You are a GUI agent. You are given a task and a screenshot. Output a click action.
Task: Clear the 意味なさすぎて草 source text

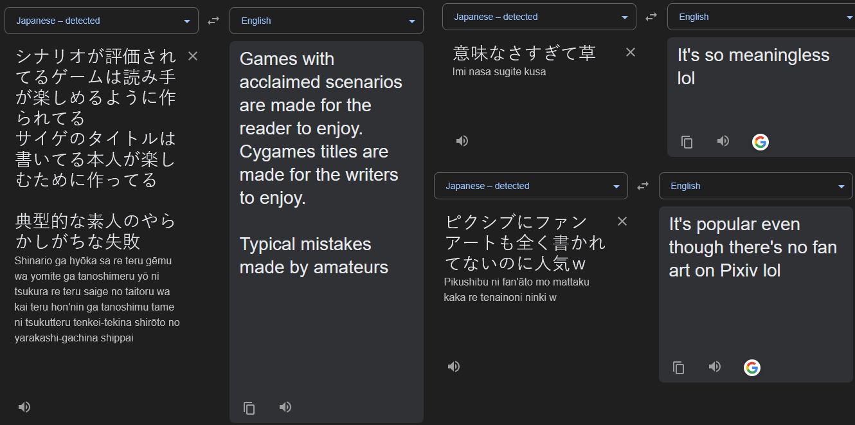point(631,52)
